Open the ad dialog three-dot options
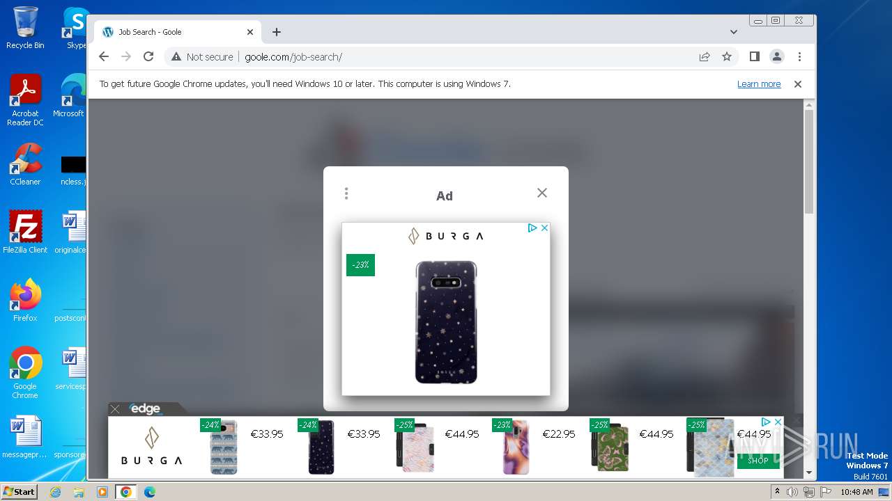892x501 pixels. pos(346,193)
